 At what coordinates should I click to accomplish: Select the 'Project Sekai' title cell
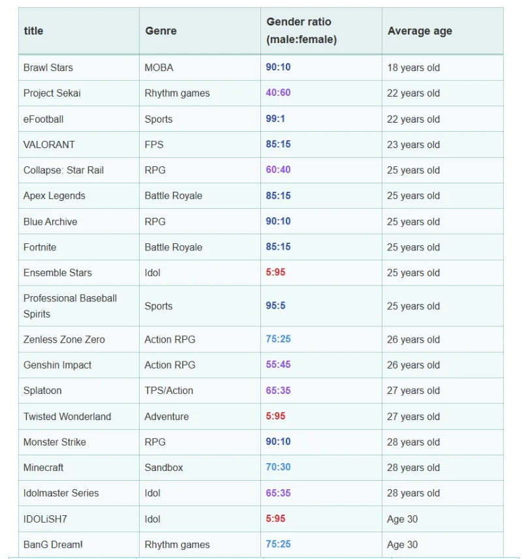pos(79,93)
